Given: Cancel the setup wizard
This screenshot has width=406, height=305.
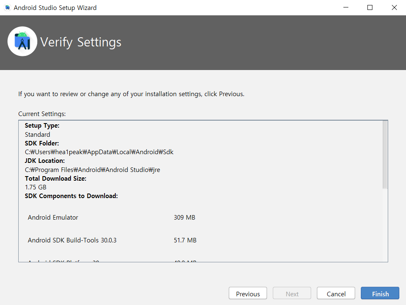Looking at the screenshot, I should [336, 293].
